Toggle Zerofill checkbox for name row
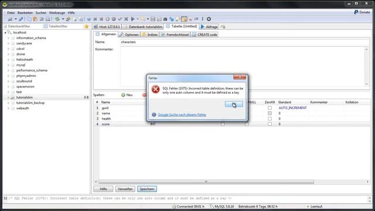This screenshot has width=375, height=211. click(270, 113)
